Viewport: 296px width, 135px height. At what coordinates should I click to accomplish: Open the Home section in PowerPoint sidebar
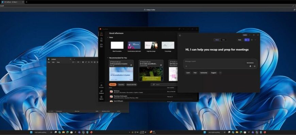coord(101,34)
